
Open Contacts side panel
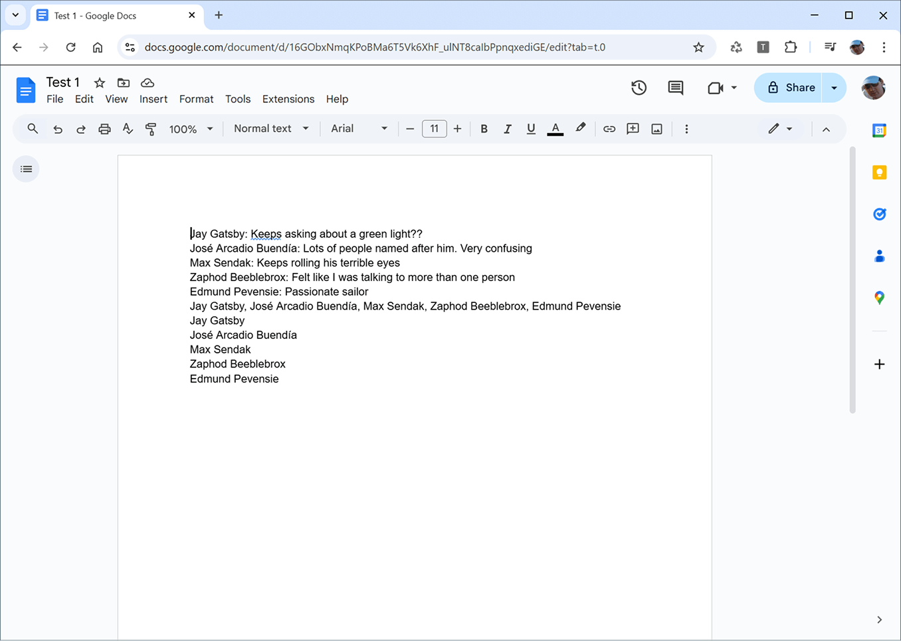(879, 256)
